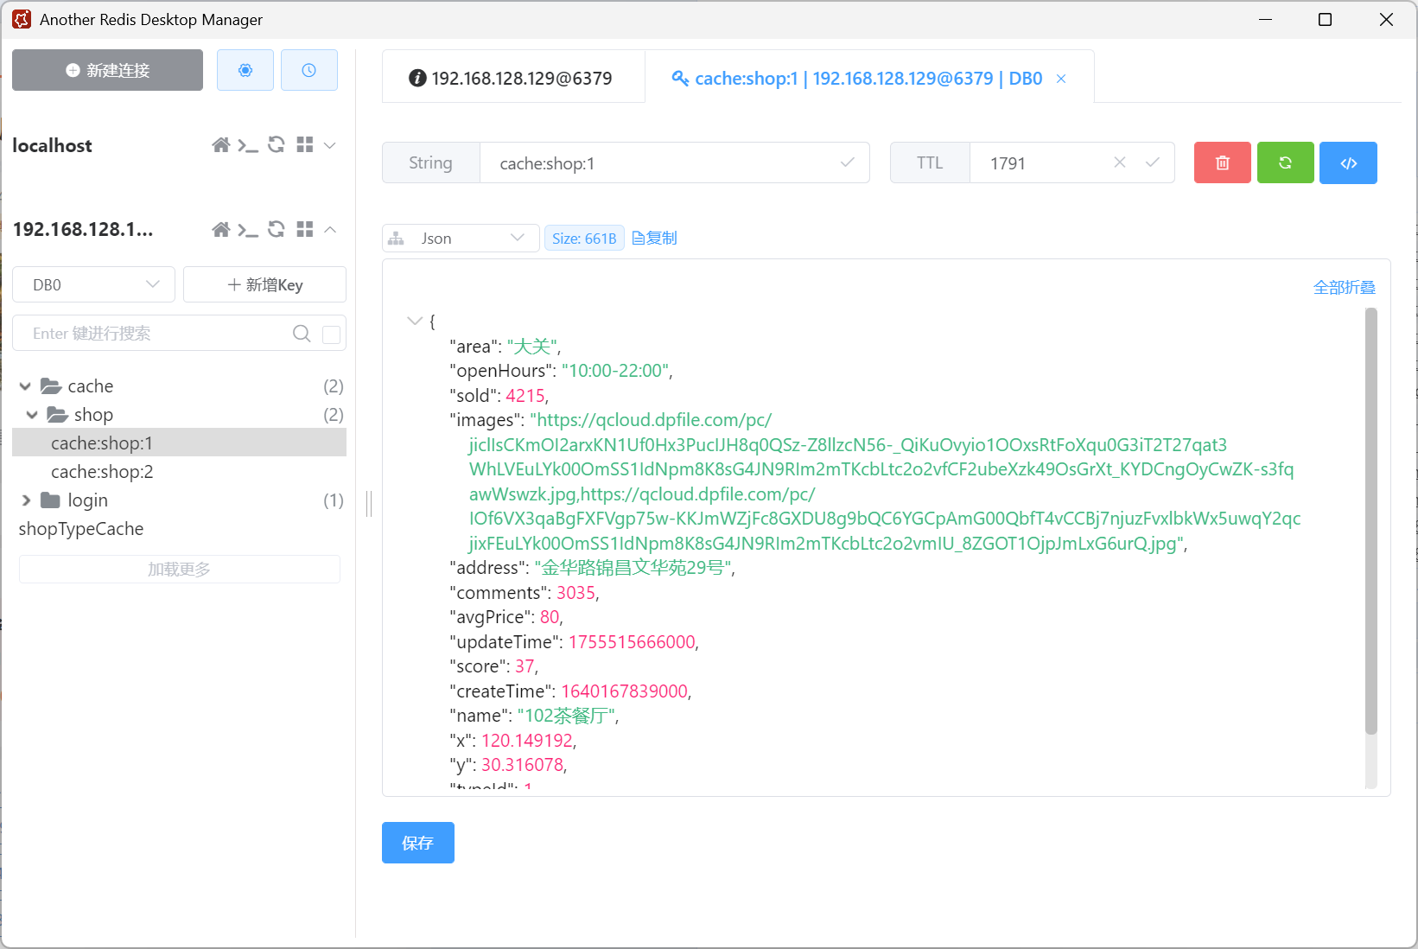Open the settings gear icon button
The width and height of the screenshot is (1418, 949).
(245, 70)
